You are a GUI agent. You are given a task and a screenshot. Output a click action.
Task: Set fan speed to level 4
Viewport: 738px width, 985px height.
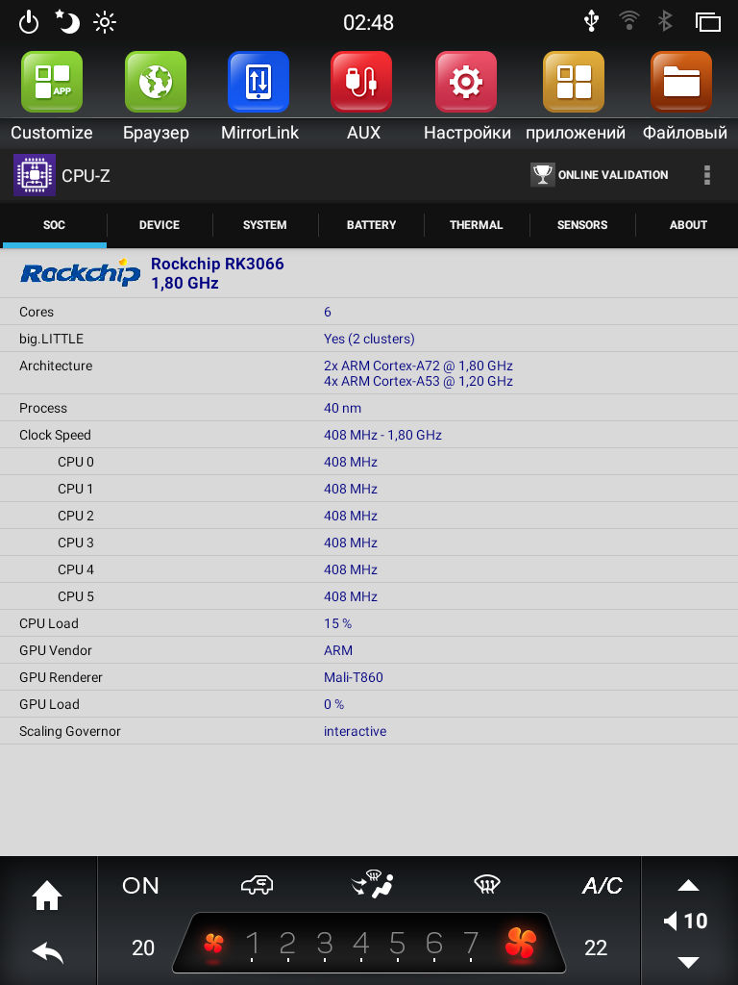pyautogui.click(x=361, y=944)
